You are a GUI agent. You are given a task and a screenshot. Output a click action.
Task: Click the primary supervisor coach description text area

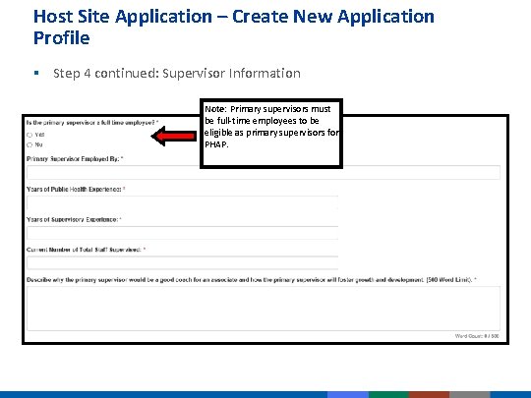(264, 309)
